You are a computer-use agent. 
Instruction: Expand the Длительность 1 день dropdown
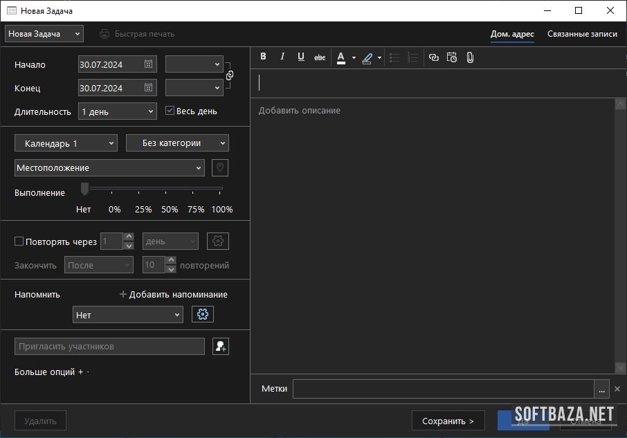click(x=118, y=111)
